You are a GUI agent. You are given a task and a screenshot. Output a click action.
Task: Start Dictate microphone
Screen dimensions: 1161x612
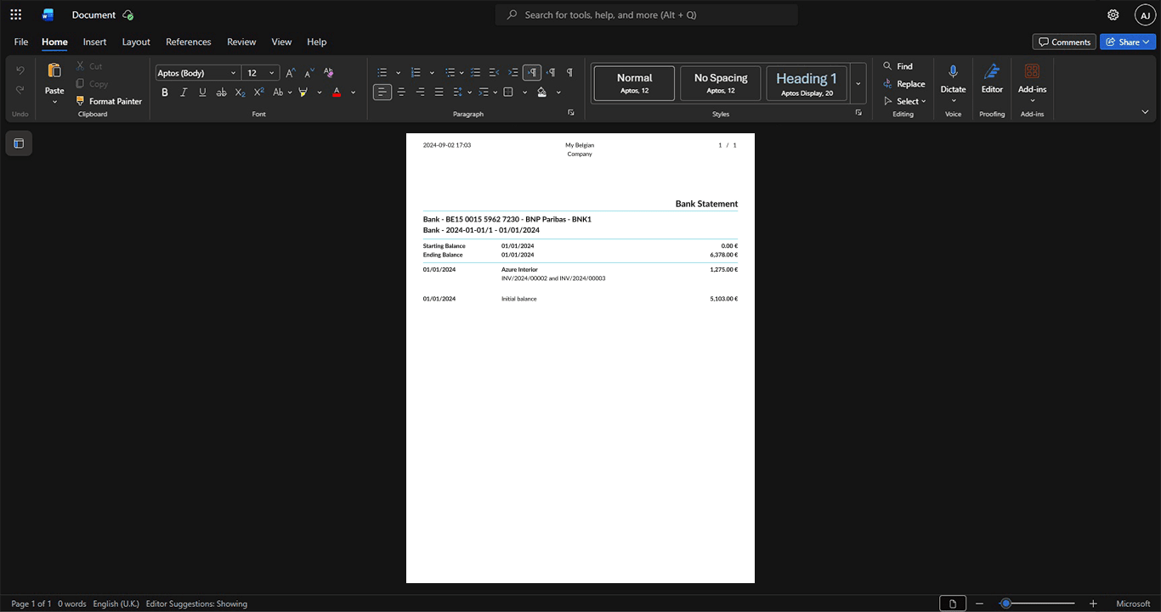point(953,72)
